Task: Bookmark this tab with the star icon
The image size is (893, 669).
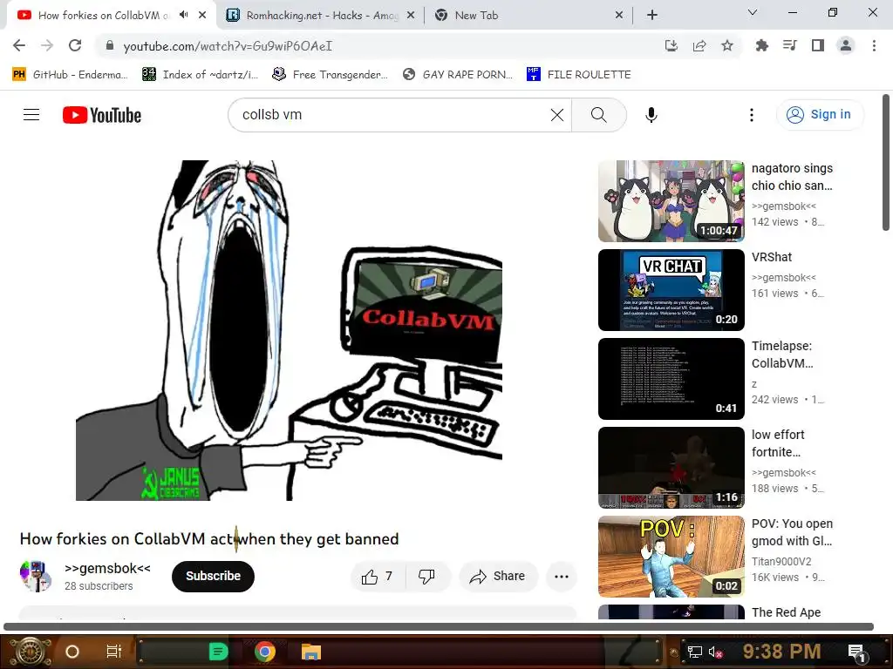Action: (727, 45)
